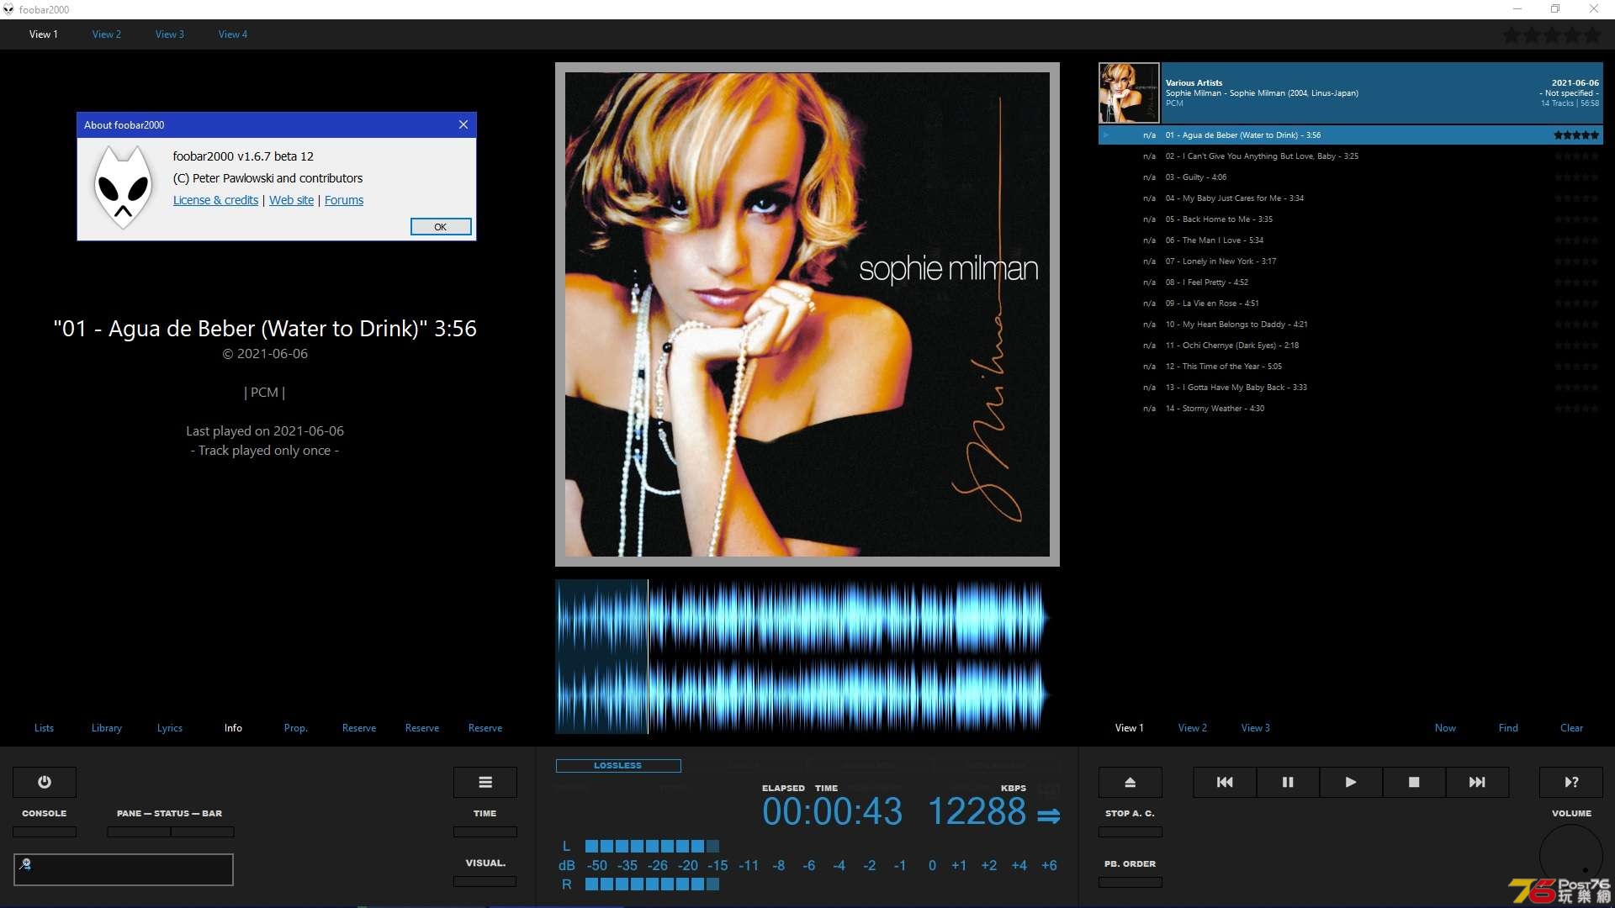This screenshot has width=1615, height=908.
Task: Select track 09 - La Vie en Rose
Action: 1350,304
